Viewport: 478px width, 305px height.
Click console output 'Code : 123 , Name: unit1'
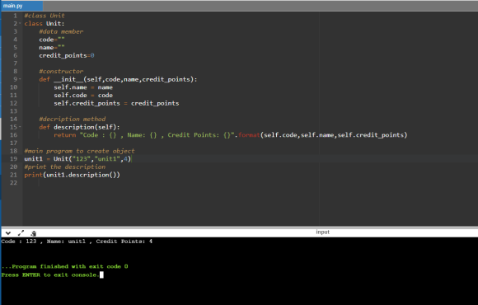point(44,242)
